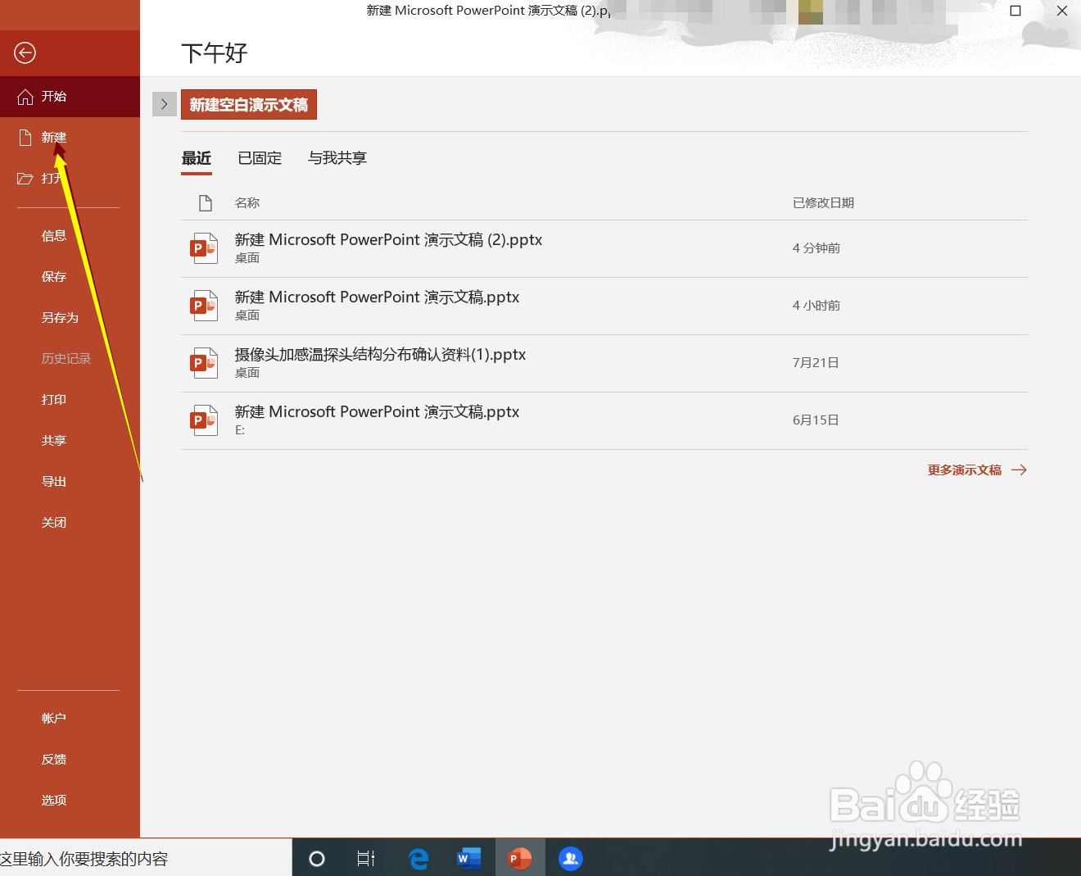The width and height of the screenshot is (1081, 876).
Task: Click the 名称 column header
Action: (247, 203)
